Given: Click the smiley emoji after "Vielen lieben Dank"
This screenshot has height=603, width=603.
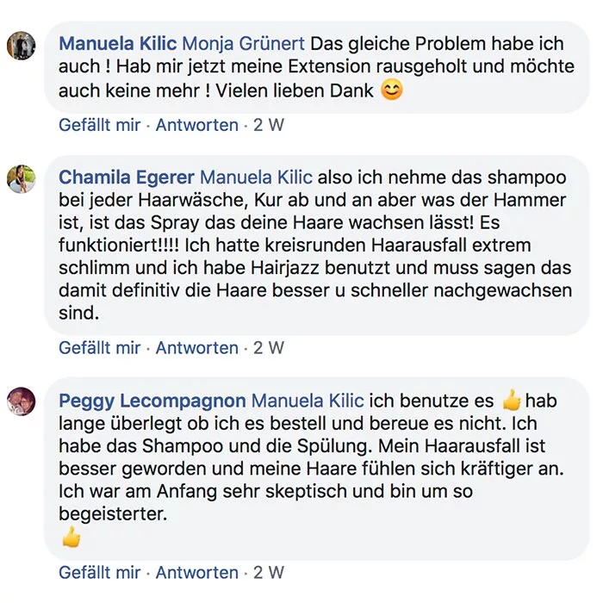Looking at the screenshot, I should [391, 90].
